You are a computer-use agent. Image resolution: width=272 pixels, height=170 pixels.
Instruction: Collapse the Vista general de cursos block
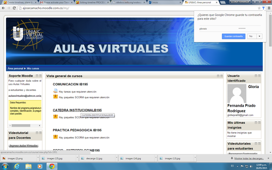[x=218, y=76]
